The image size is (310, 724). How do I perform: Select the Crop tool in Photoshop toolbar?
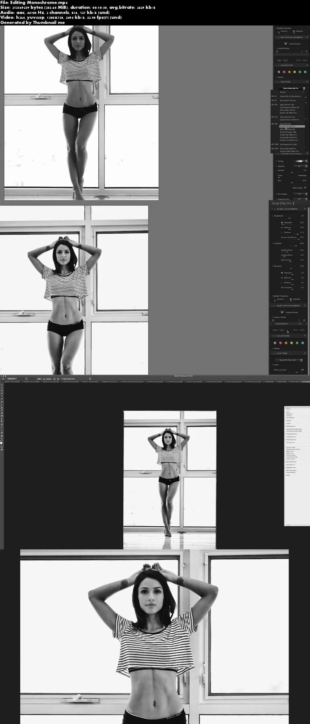click(2, 396)
